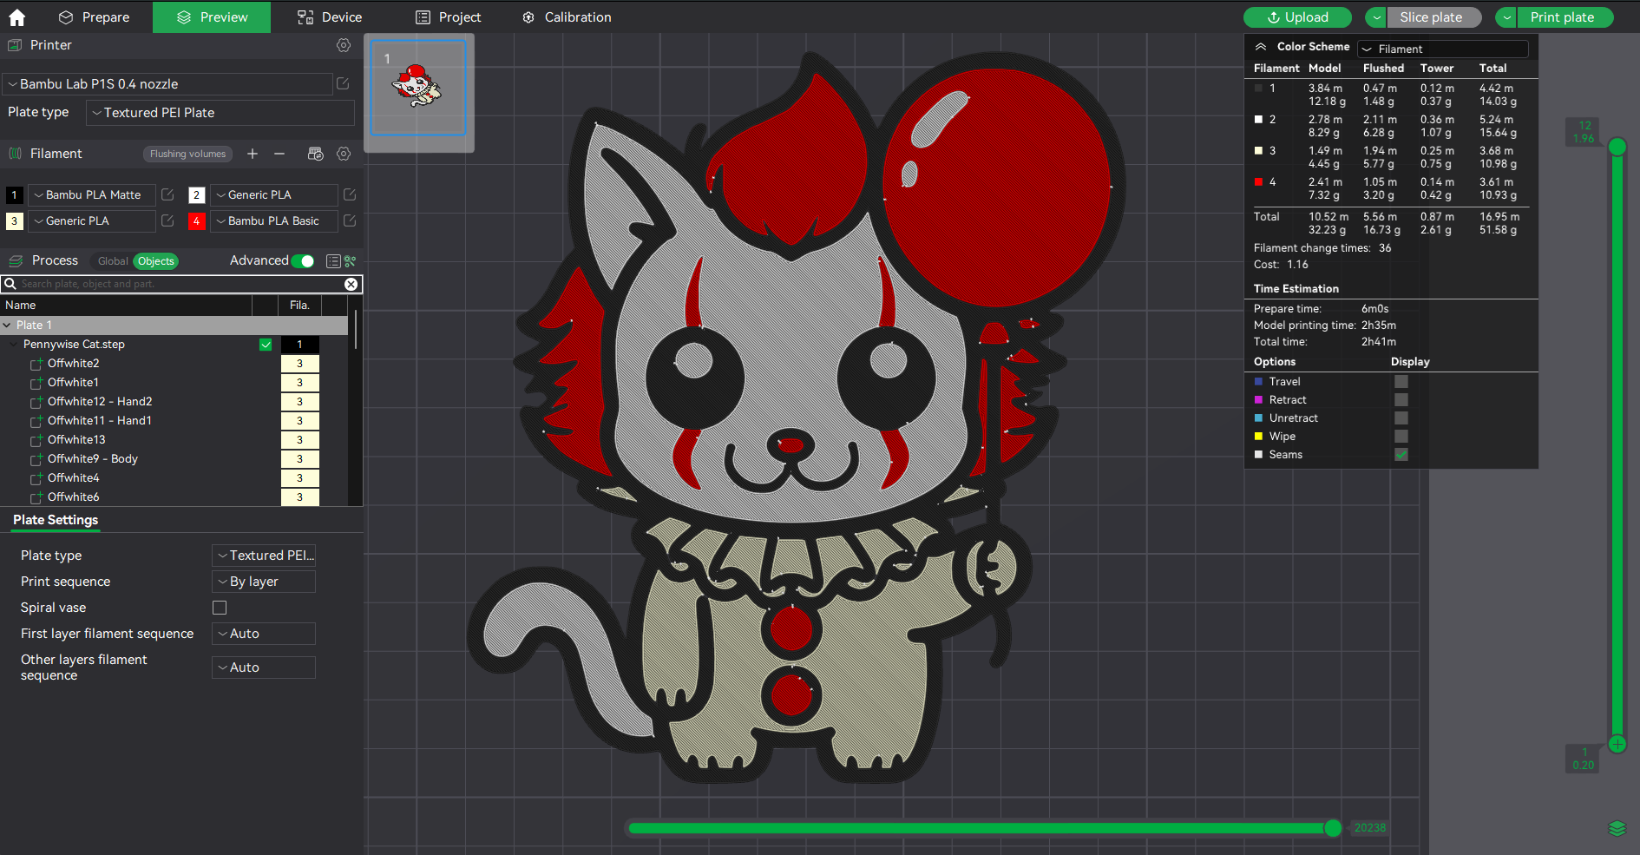
Task: Open the Color Scheme Filament dropdown
Action: [x=1442, y=49]
